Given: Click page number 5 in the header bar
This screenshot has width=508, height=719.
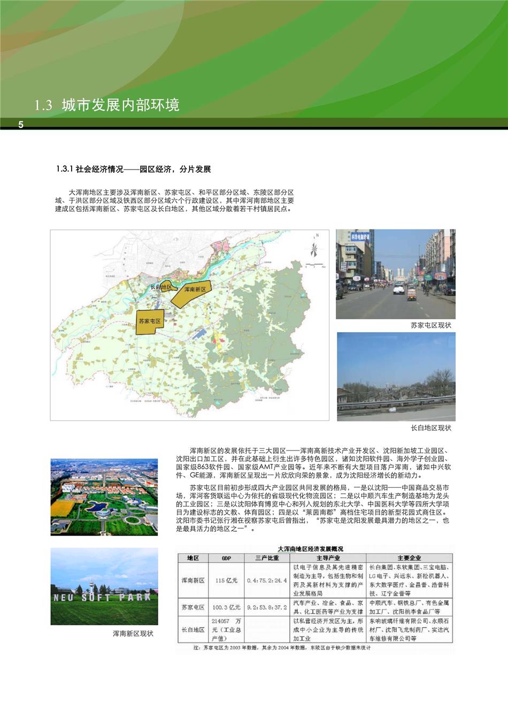Looking at the screenshot, I should [x=21, y=125].
